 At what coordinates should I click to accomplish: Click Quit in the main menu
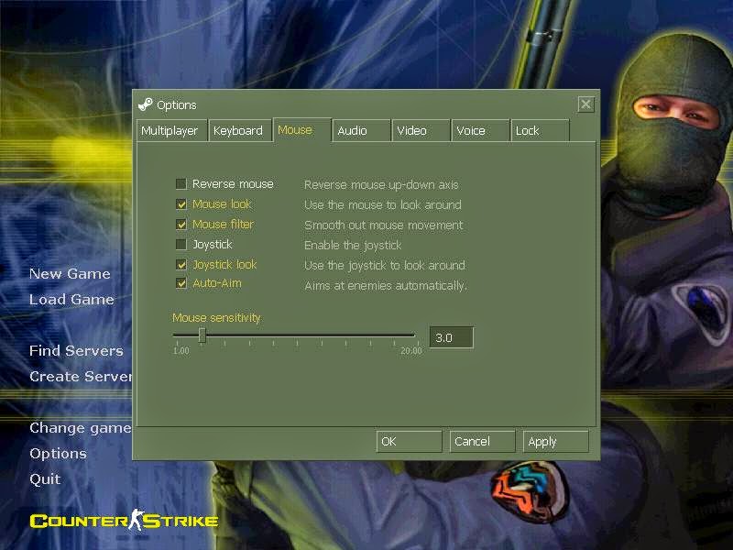tap(45, 478)
